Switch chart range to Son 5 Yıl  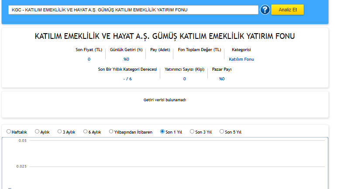(x=222, y=131)
